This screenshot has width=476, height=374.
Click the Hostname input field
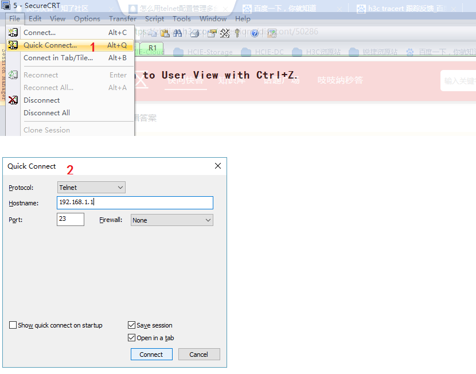pyautogui.click(x=135, y=202)
